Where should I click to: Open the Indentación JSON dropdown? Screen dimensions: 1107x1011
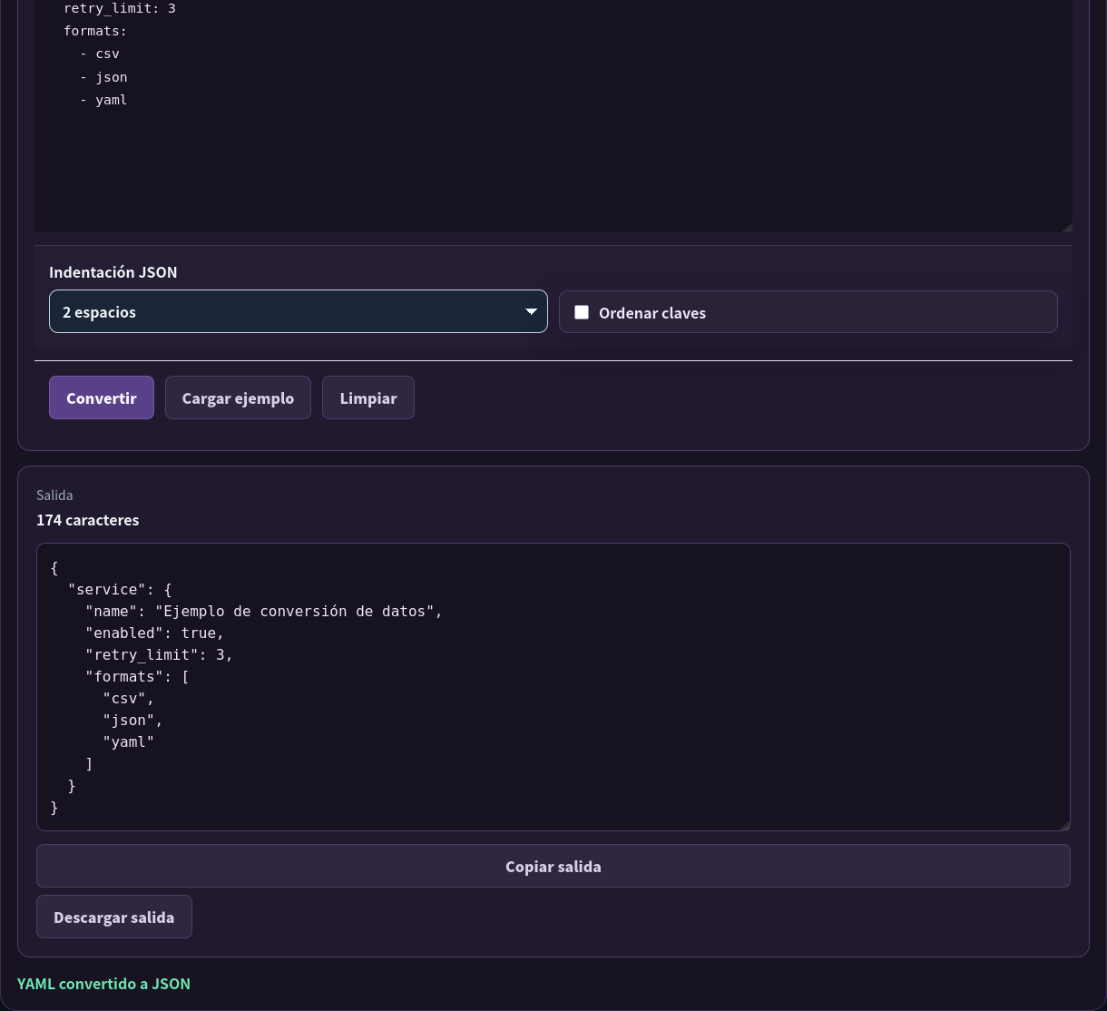tap(299, 311)
